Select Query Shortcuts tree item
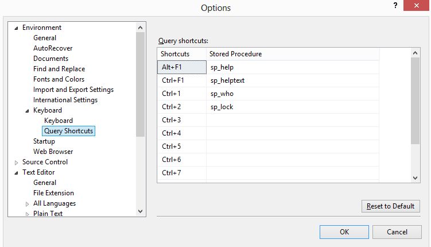Viewport: 431px width, 247px height. click(68, 131)
